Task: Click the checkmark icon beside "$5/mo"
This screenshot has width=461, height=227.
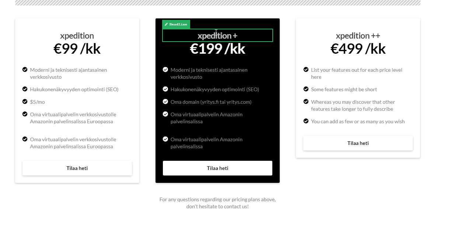Action: [x=25, y=102]
